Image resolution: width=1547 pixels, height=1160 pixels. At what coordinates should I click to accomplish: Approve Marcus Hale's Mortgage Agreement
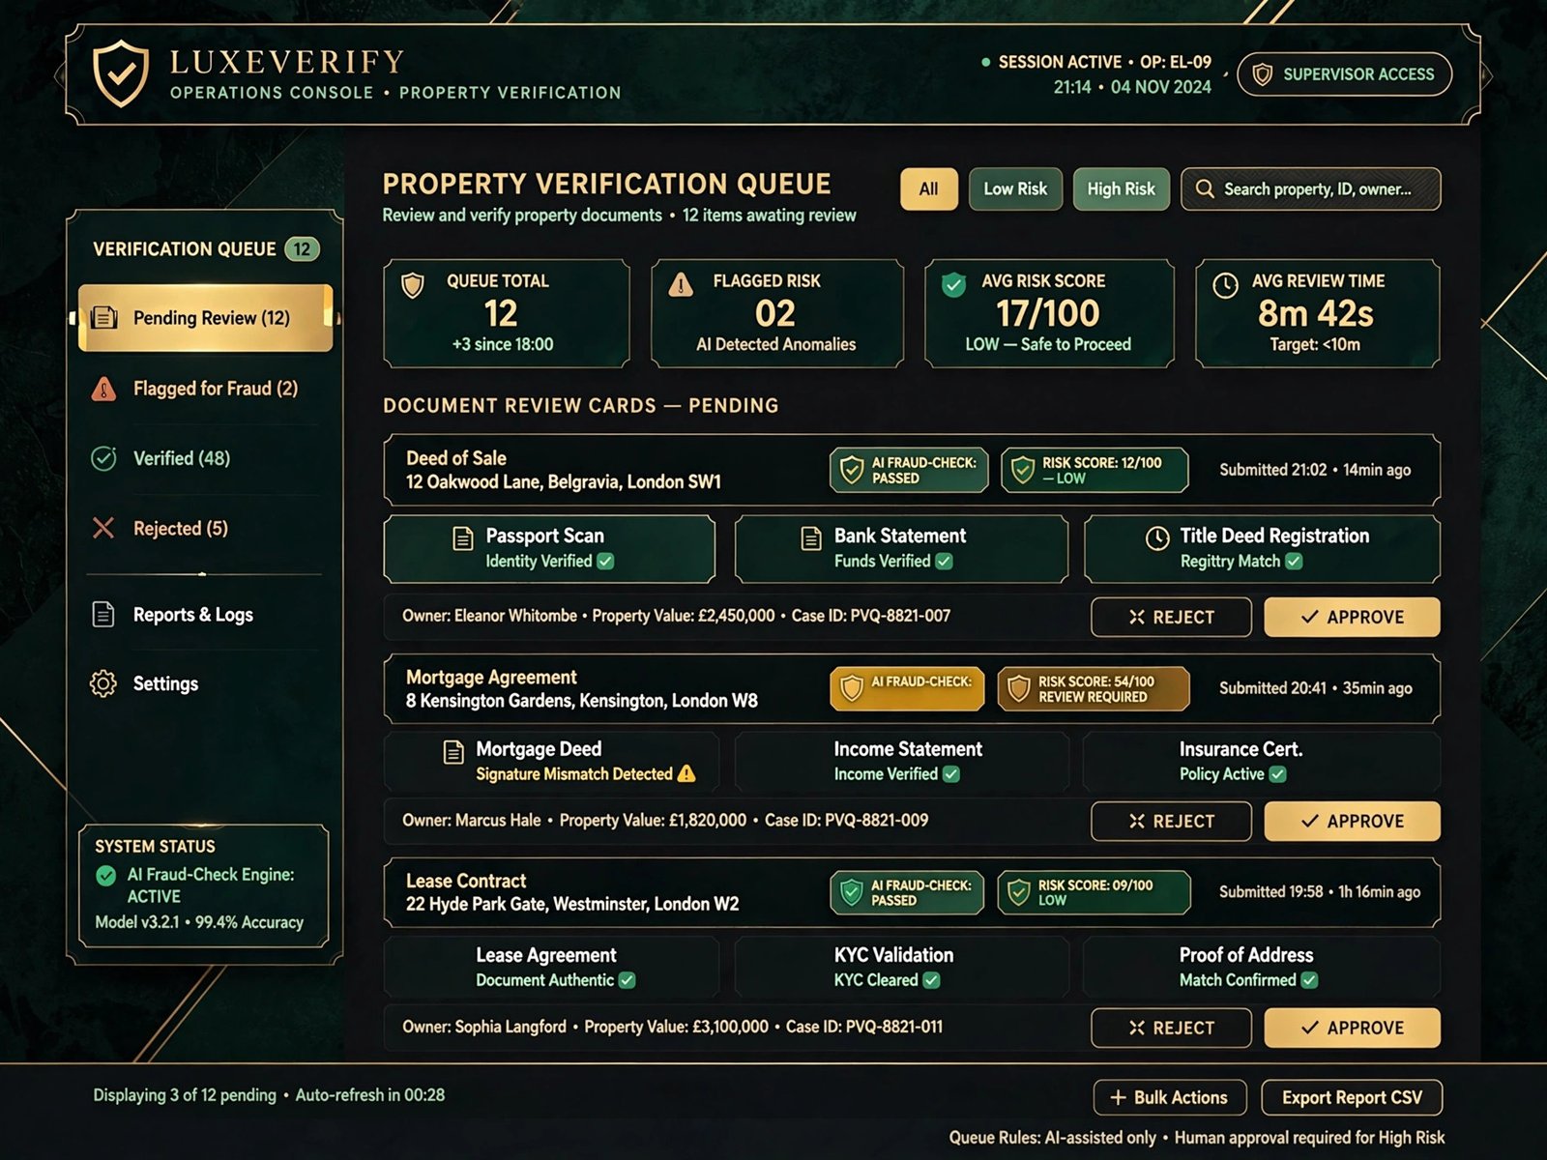tap(1352, 821)
